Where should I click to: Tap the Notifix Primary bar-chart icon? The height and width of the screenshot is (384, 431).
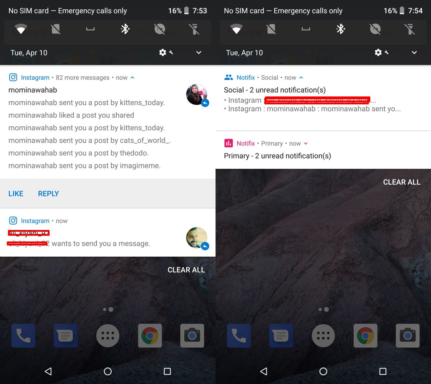coord(228,143)
